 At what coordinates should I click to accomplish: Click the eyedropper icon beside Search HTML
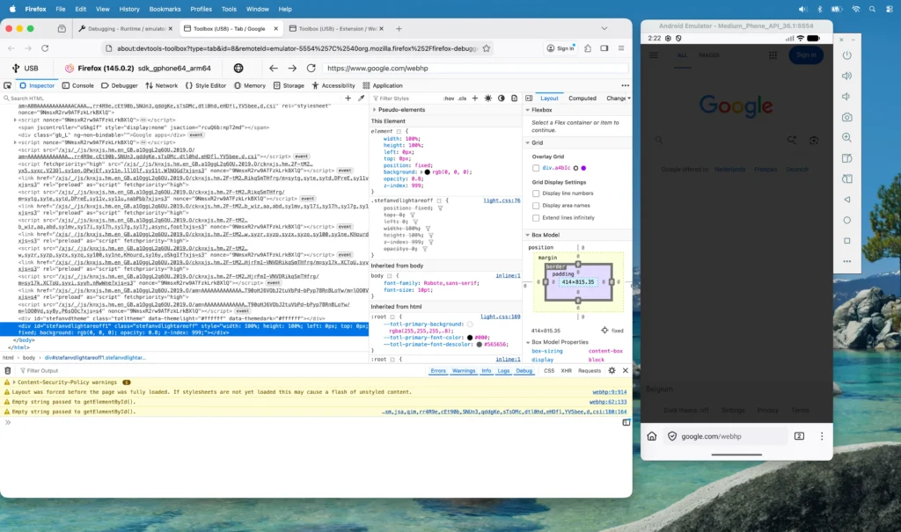click(x=361, y=98)
